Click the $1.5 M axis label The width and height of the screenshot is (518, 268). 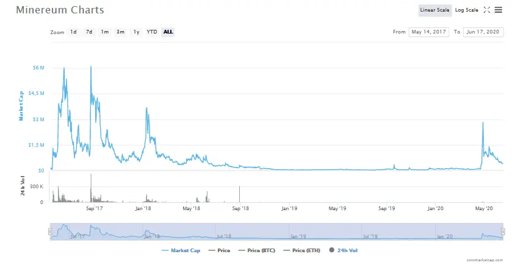36,145
